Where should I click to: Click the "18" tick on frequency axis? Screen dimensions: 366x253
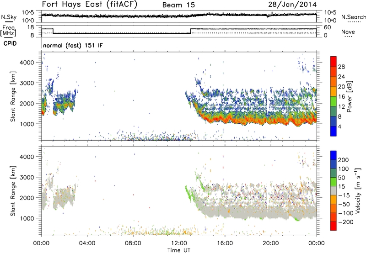pyautogui.click(x=31, y=27)
